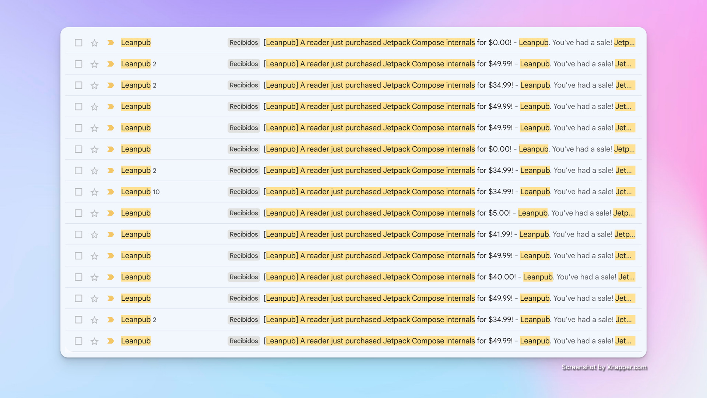Star the $40.00 purchase email
This screenshot has height=398, width=707.
click(95, 277)
